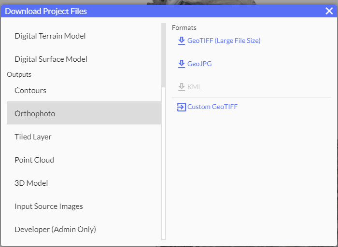Screen dimensions: 338x247
Task: Close the Download Project Files dialog
Action: pos(329,11)
